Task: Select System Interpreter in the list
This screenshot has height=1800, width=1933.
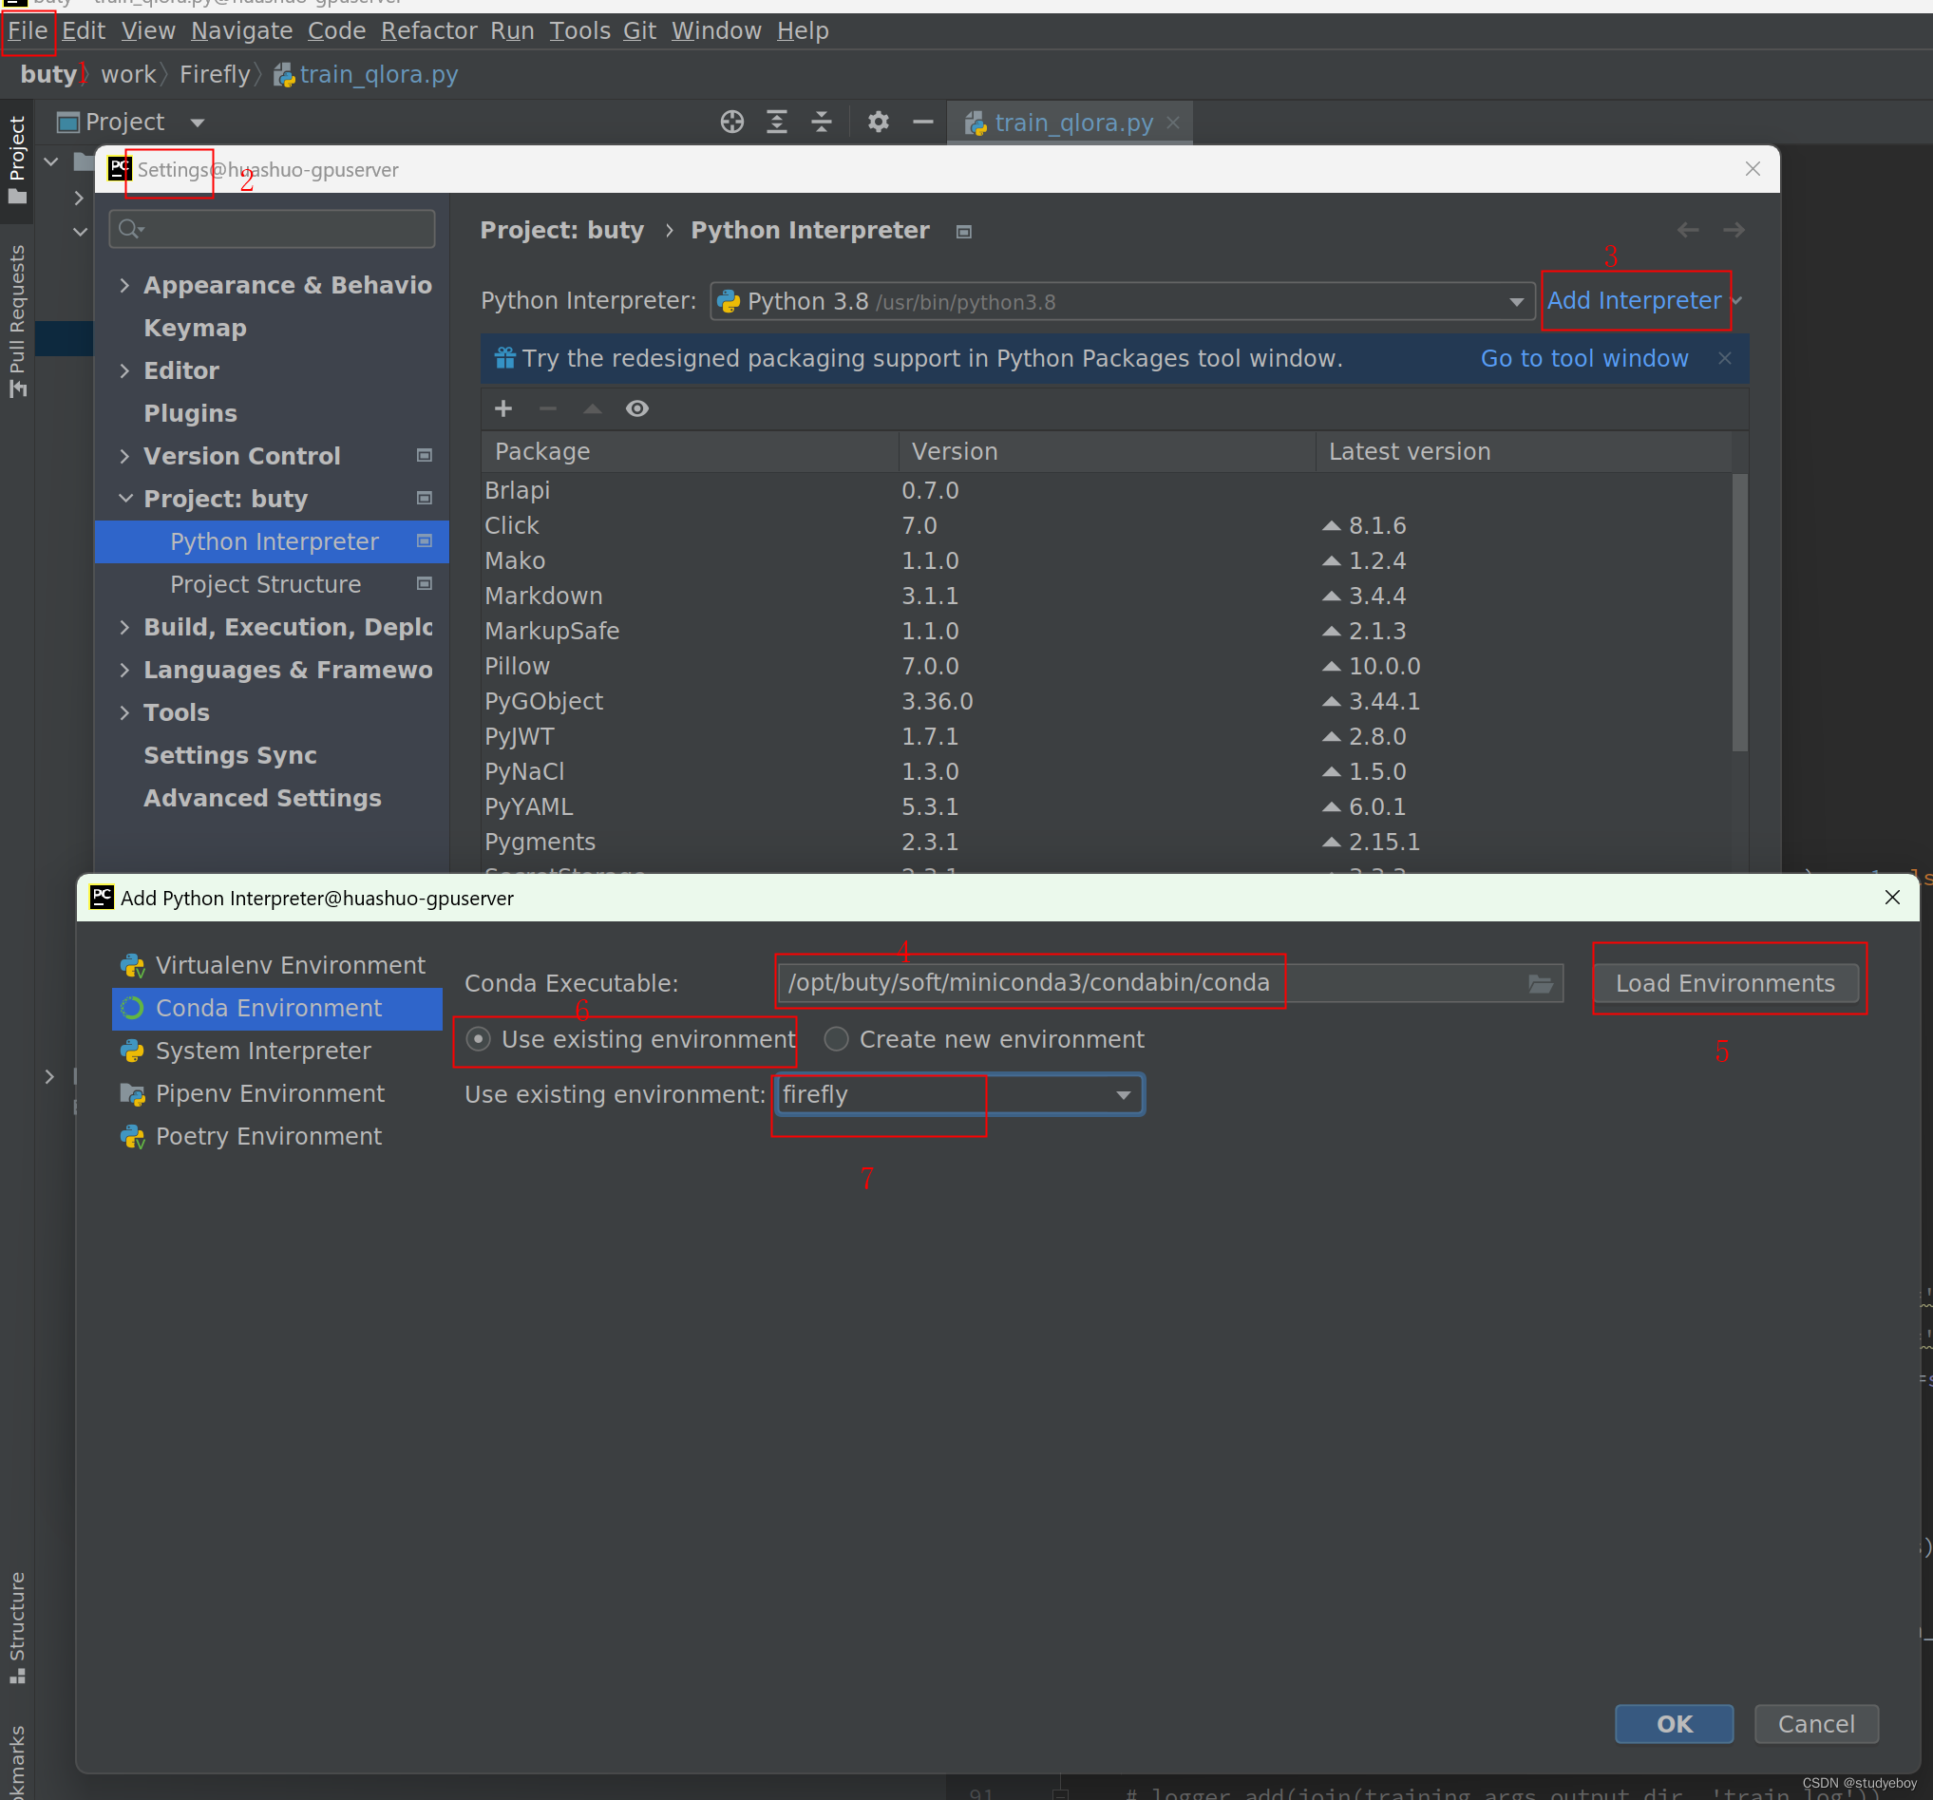Action: (262, 1051)
